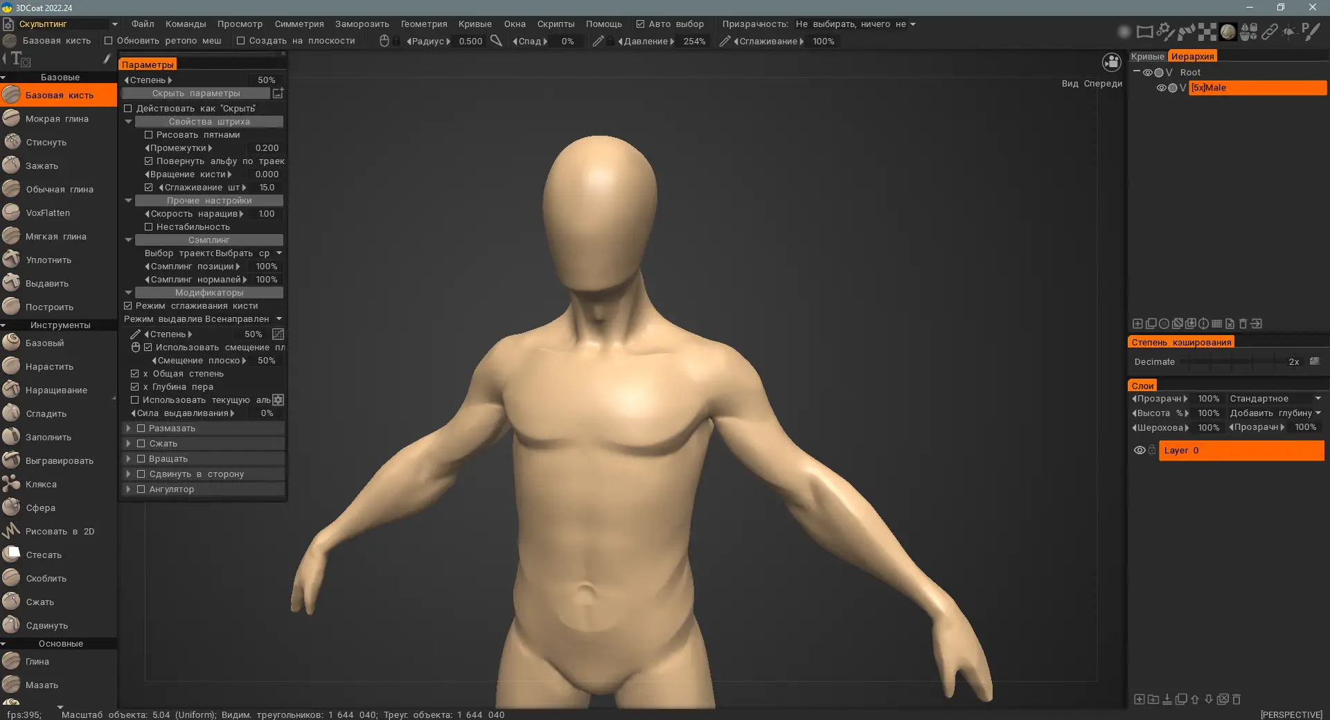Open the Геометрия menu

point(424,24)
